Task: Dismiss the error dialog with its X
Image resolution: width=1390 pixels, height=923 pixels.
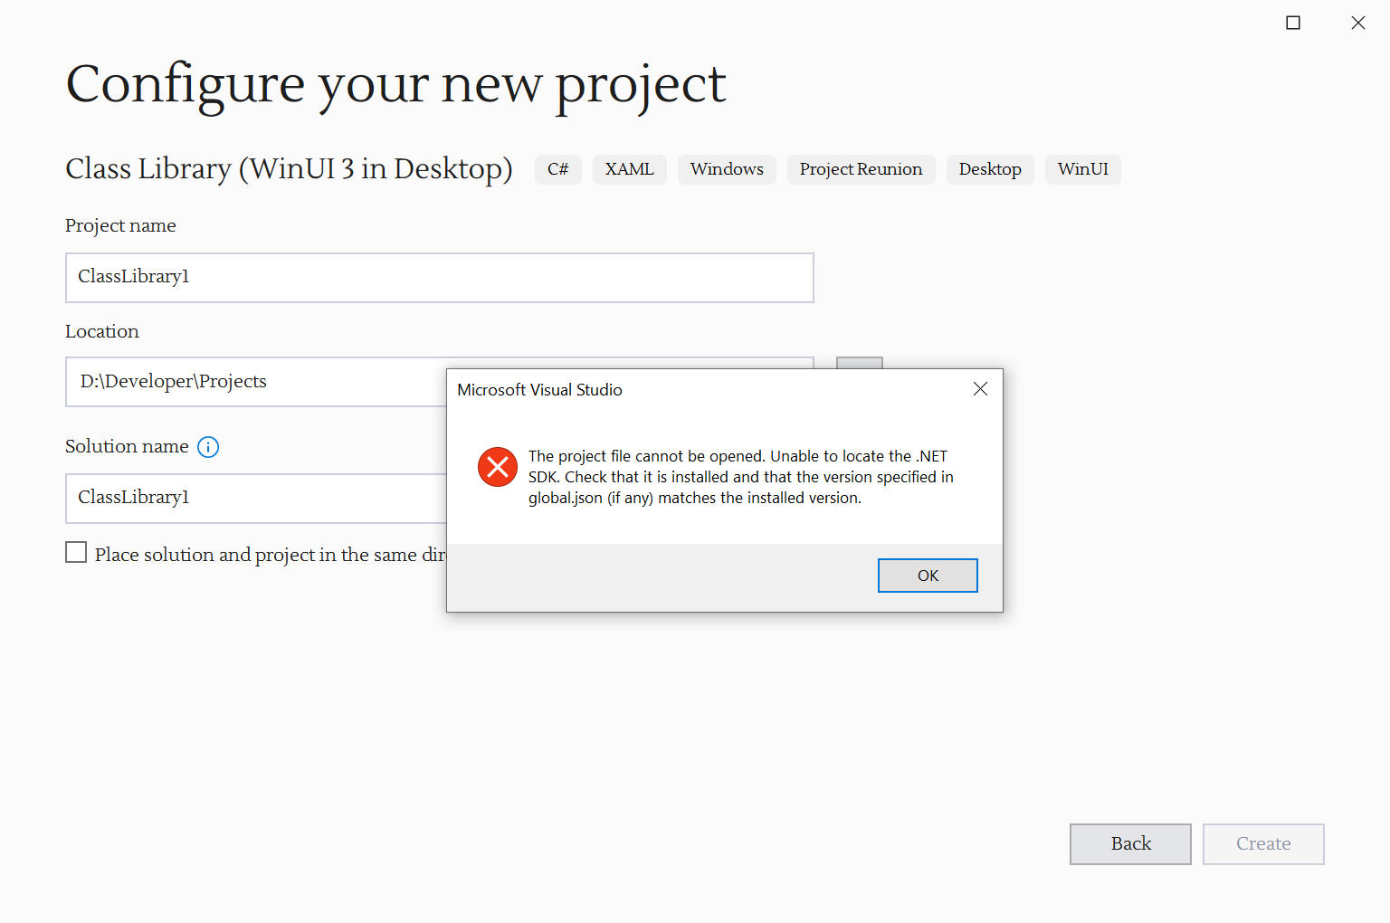Action: 980,388
